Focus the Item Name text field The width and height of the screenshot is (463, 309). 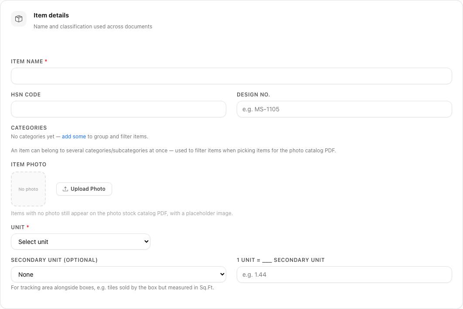coord(231,76)
